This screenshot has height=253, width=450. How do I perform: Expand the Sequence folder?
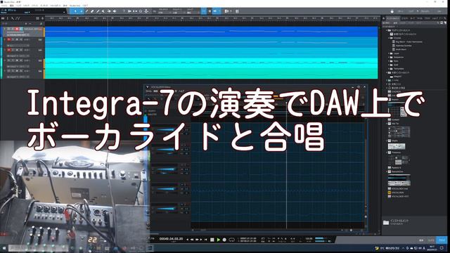[390, 57]
